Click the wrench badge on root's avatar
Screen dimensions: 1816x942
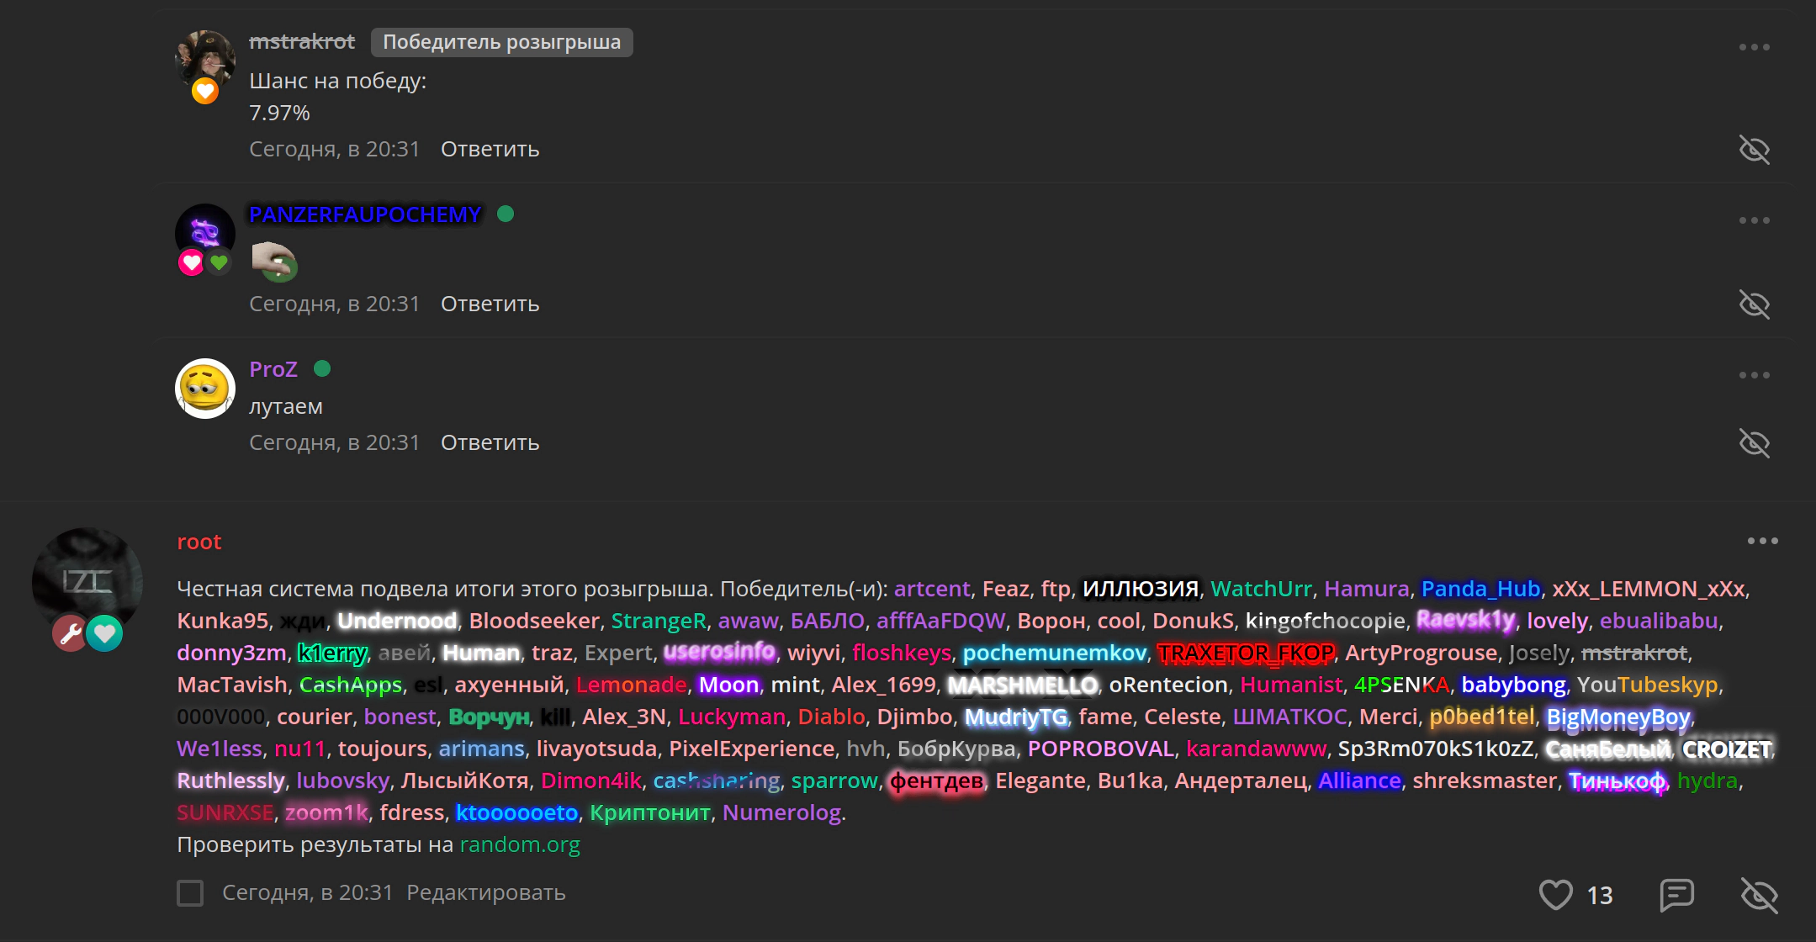click(x=70, y=633)
